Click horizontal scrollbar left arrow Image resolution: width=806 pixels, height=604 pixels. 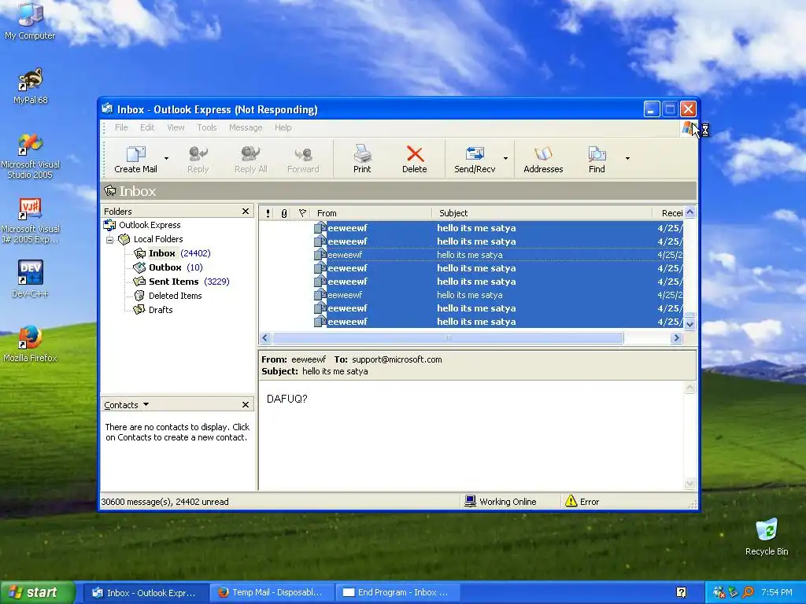[265, 338]
